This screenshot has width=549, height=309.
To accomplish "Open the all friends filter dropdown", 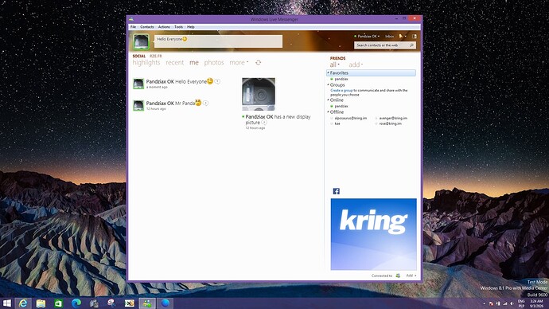I will (335, 65).
